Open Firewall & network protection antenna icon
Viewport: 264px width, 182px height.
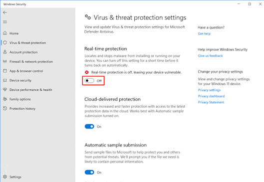pos(5,61)
